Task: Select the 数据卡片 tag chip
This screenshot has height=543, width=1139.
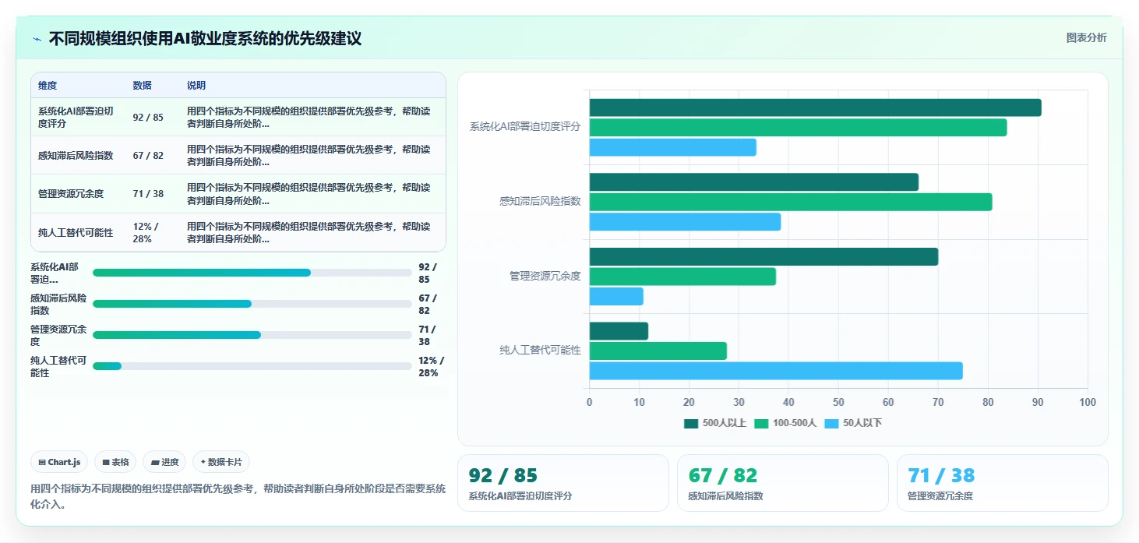Action: click(221, 462)
